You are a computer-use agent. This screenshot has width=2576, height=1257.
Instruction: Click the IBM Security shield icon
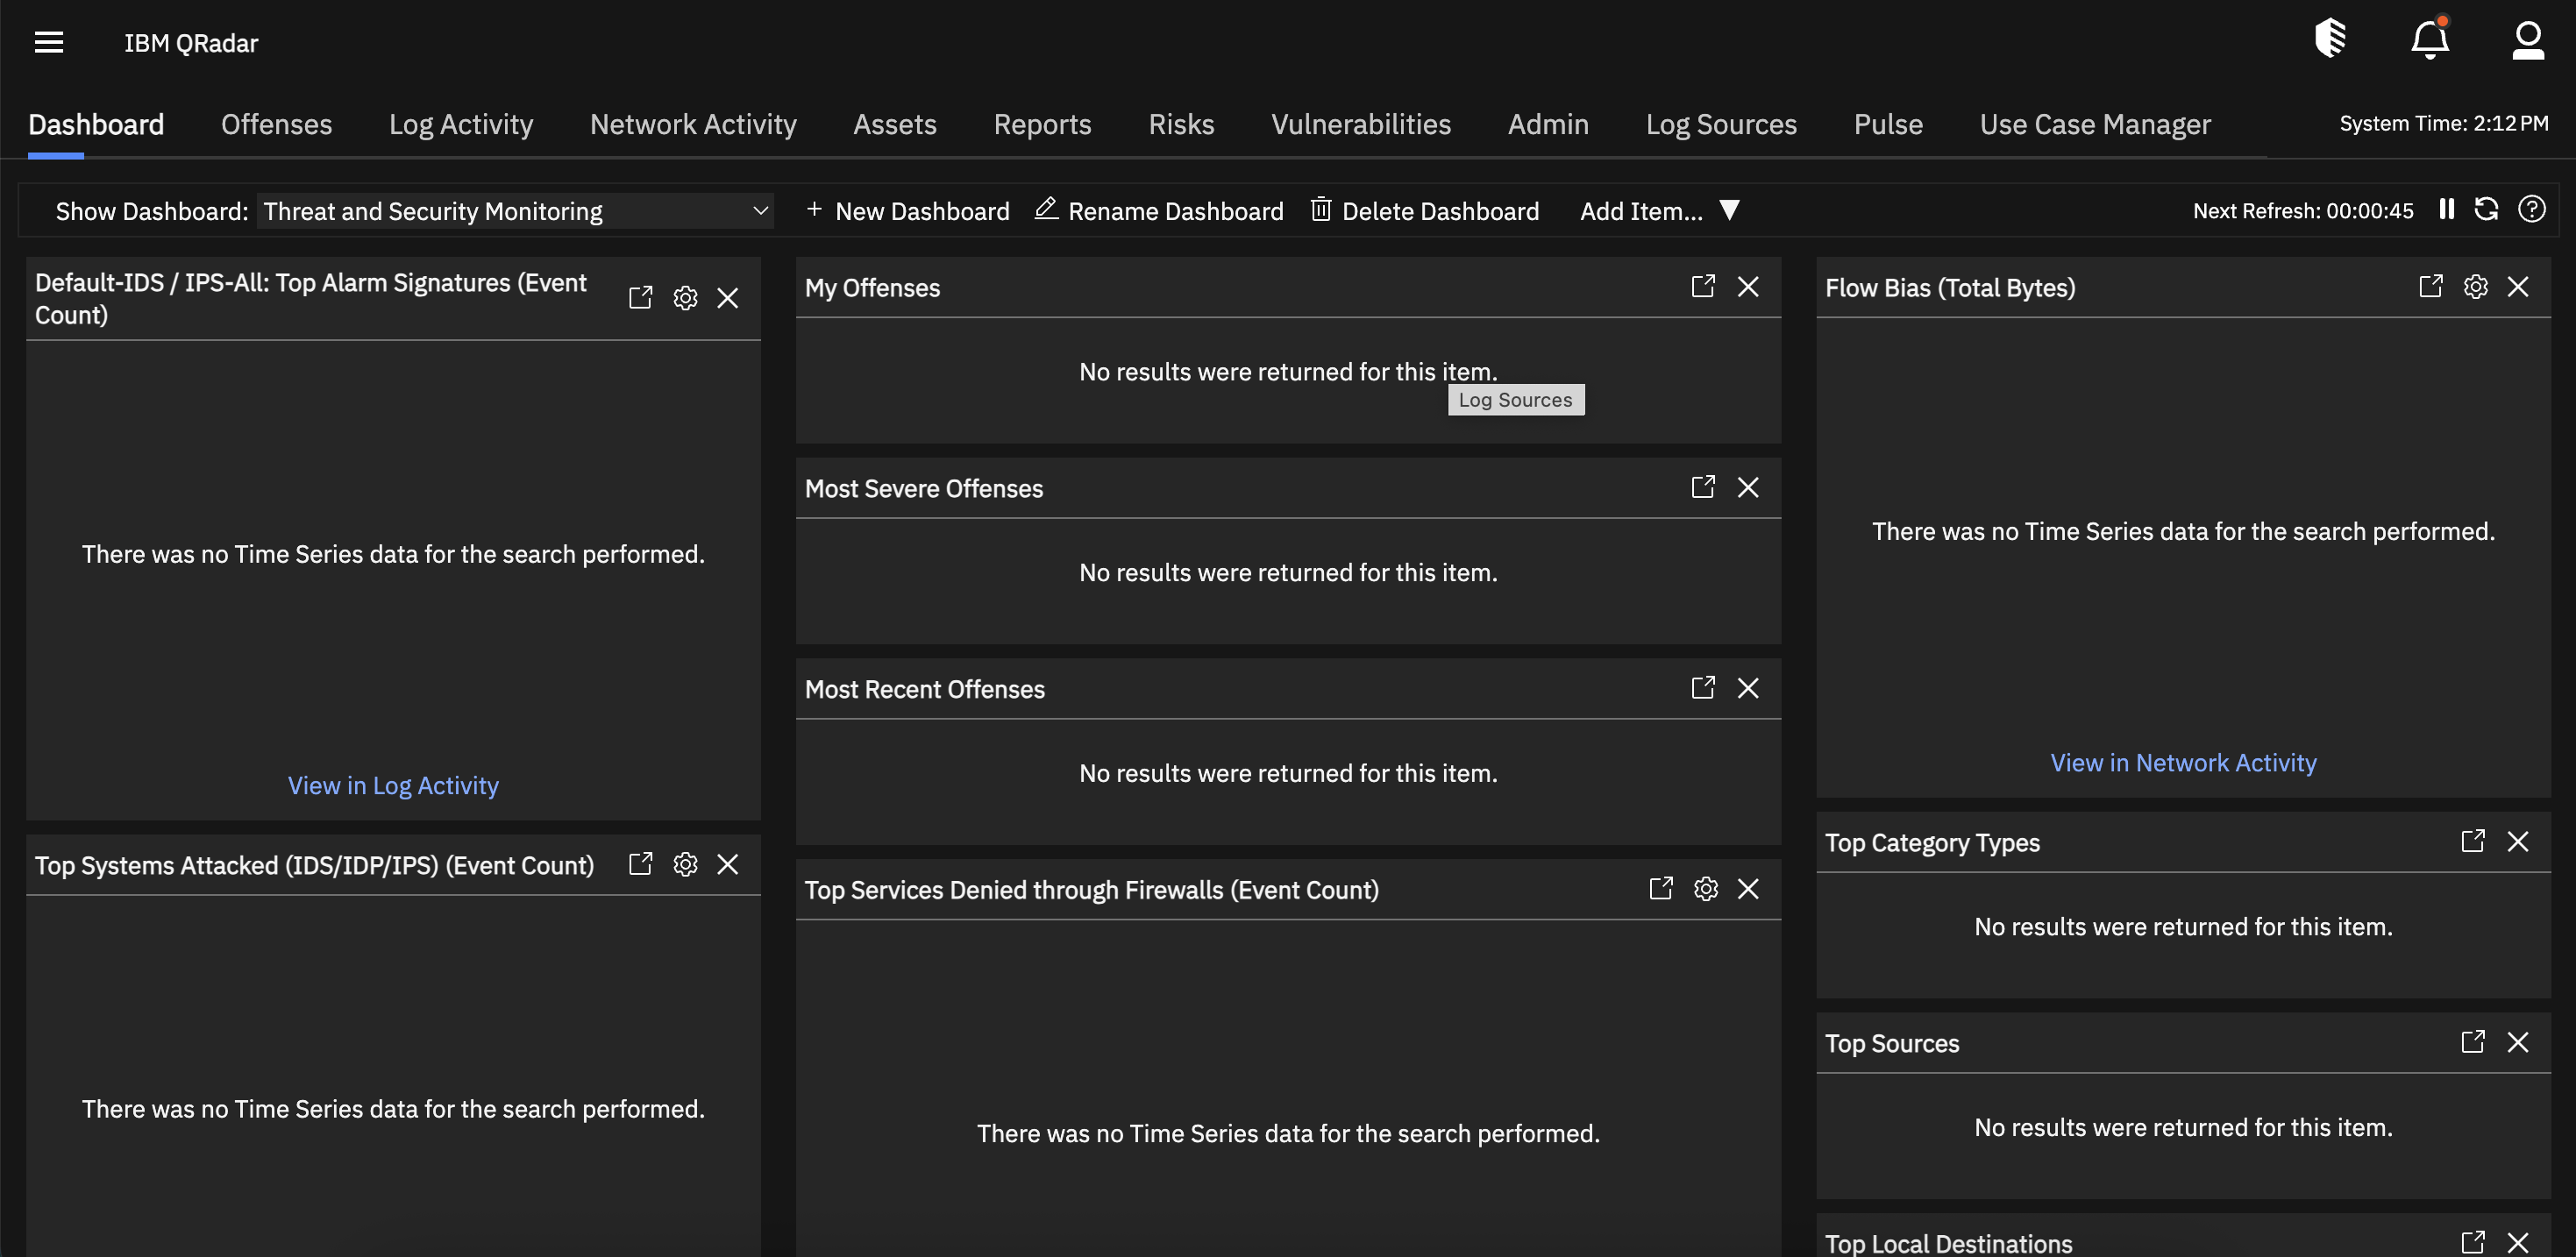point(2330,40)
